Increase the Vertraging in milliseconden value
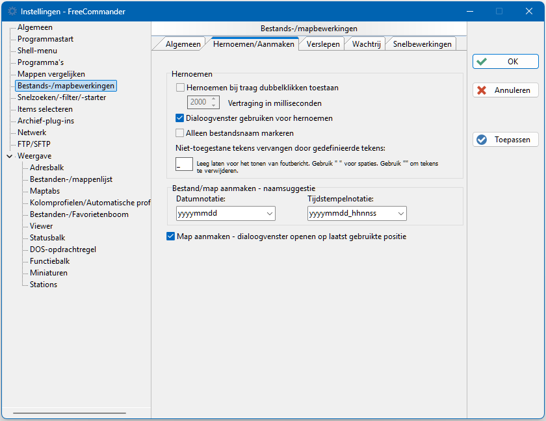The width and height of the screenshot is (546, 421). pyautogui.click(x=214, y=99)
